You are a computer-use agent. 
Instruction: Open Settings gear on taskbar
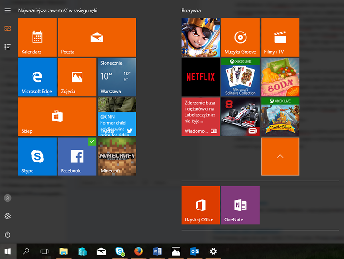[213, 251]
